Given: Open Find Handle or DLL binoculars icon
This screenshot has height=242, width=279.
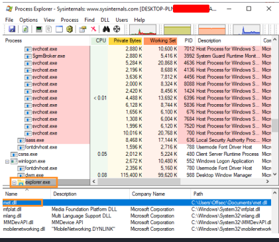Looking at the screenshot, I should click(x=106, y=29).
